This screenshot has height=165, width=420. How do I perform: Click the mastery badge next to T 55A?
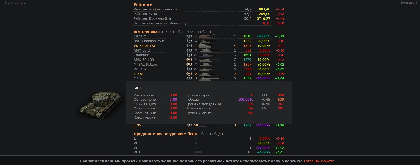[x=189, y=74]
